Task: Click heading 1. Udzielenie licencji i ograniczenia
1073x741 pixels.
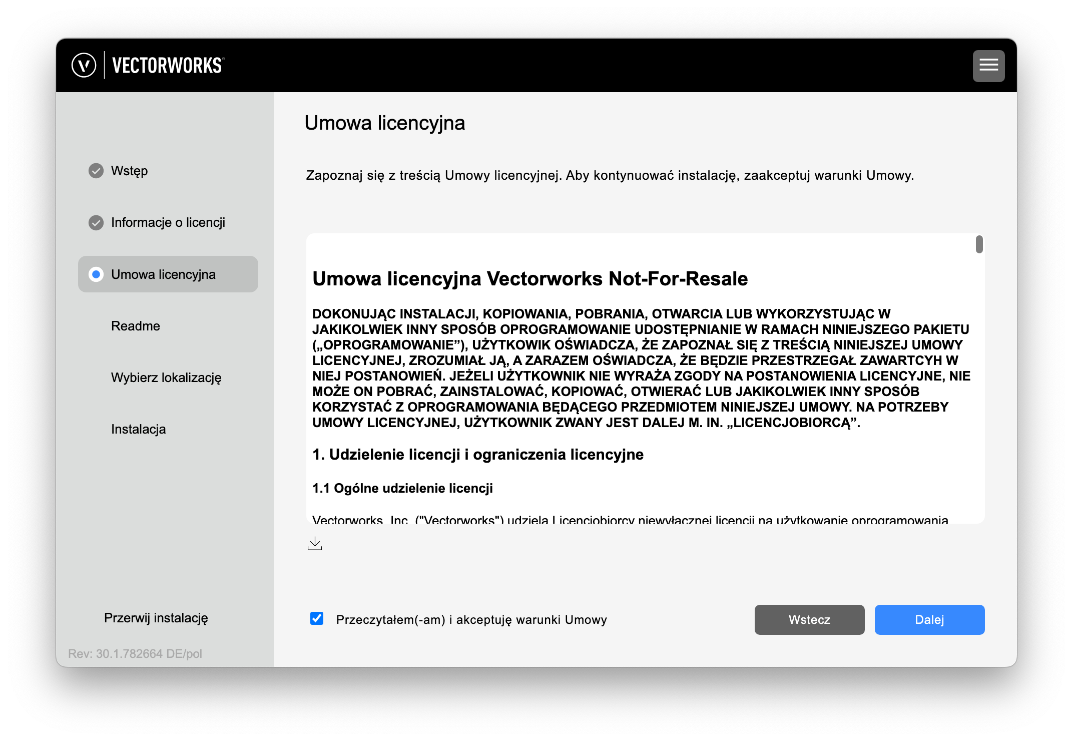Action: click(x=478, y=455)
